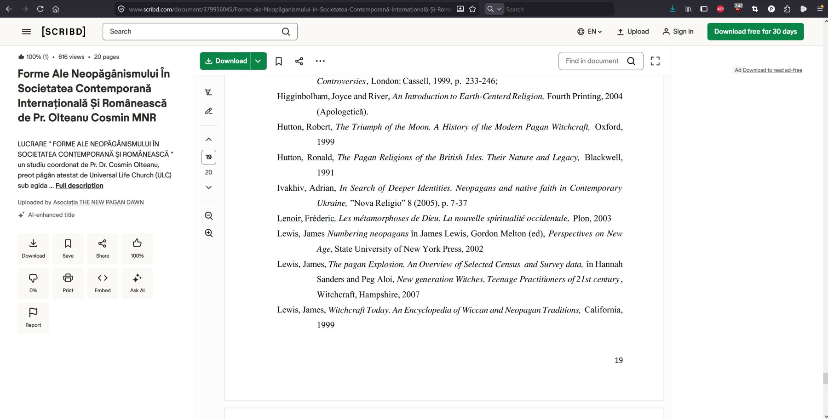Toggle thumbs down 0% rating

[33, 283]
